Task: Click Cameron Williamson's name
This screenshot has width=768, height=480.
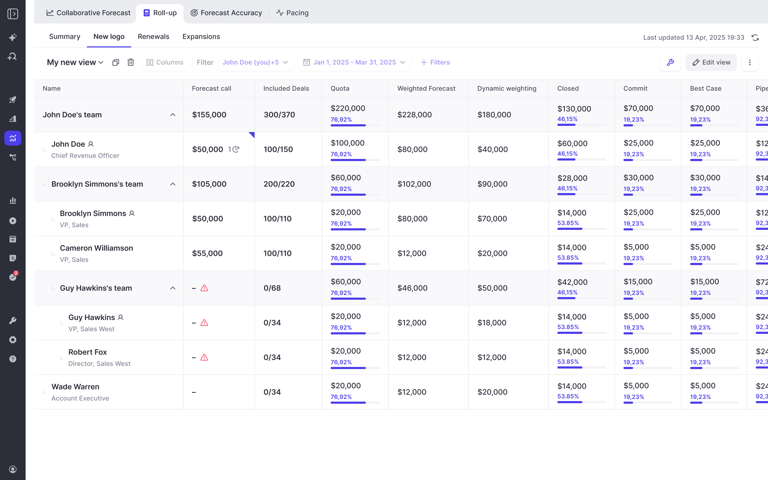Action: point(96,248)
